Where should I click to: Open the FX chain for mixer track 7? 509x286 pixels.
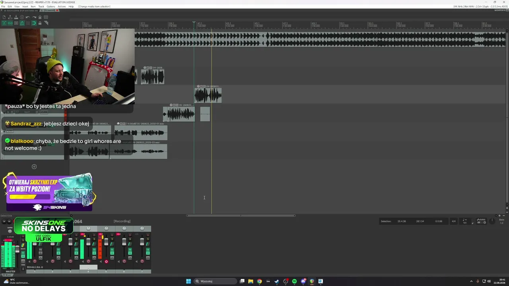click(148, 250)
